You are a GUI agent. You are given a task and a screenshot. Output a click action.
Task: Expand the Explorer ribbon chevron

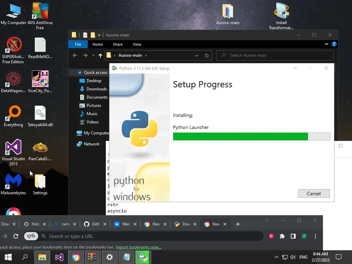coord(327,44)
